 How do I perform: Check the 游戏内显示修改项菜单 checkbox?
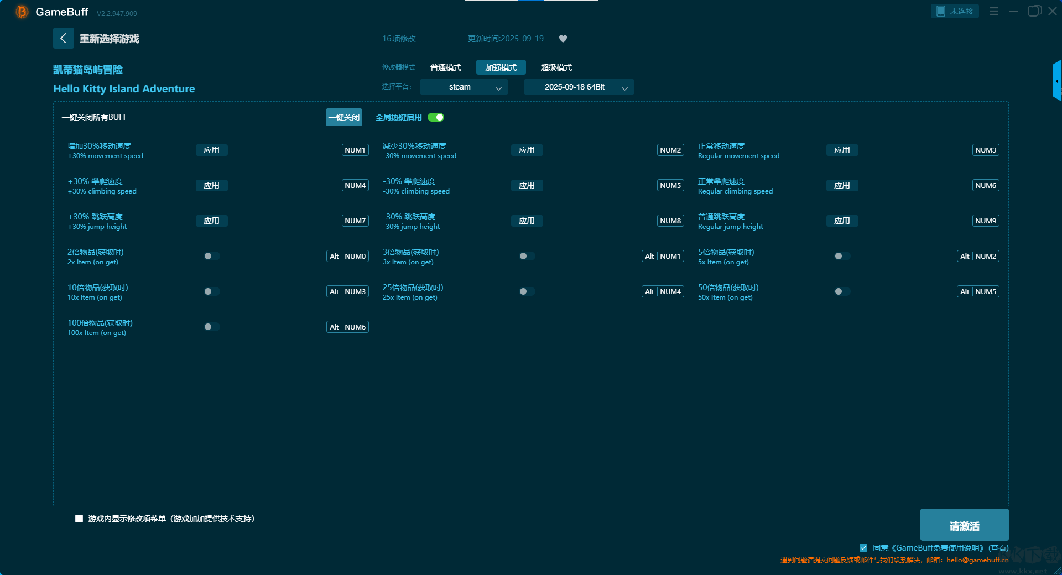pyautogui.click(x=79, y=519)
